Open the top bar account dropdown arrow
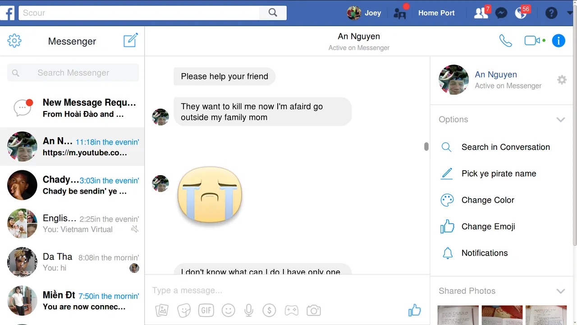This screenshot has height=325, width=577. [570, 13]
